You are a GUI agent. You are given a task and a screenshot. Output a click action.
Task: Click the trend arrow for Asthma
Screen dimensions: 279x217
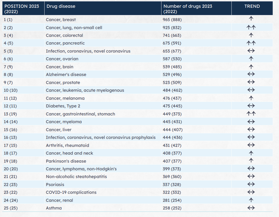point(251,208)
